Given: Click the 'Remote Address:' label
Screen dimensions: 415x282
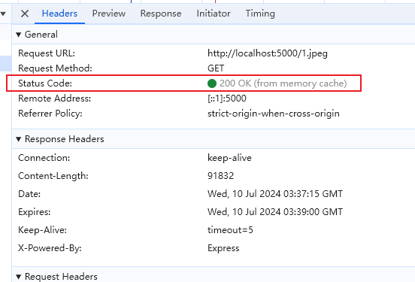Looking at the screenshot, I should click(x=55, y=99).
